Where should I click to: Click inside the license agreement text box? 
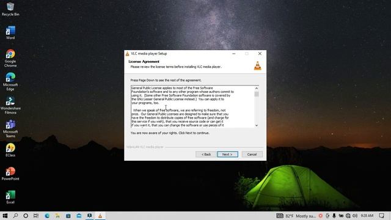(192, 107)
